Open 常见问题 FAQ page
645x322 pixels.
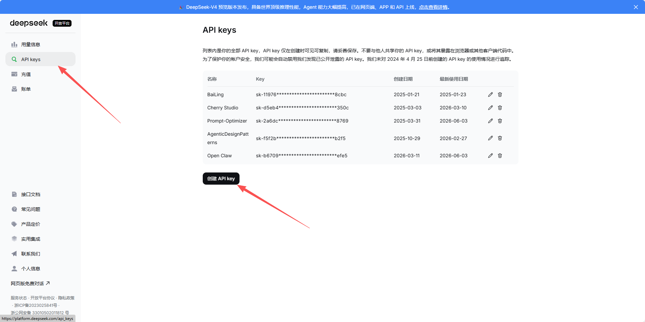(x=40, y=209)
